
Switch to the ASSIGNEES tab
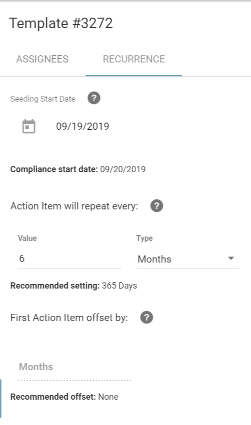coord(42,59)
